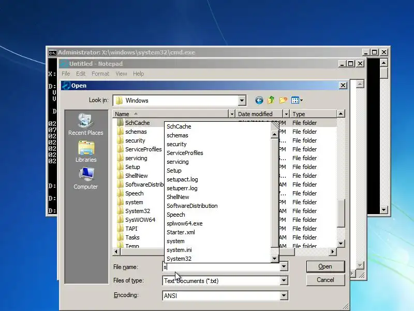The height and width of the screenshot is (311, 414).
Task: Open the Name column filter arrow
Action: pos(232,114)
